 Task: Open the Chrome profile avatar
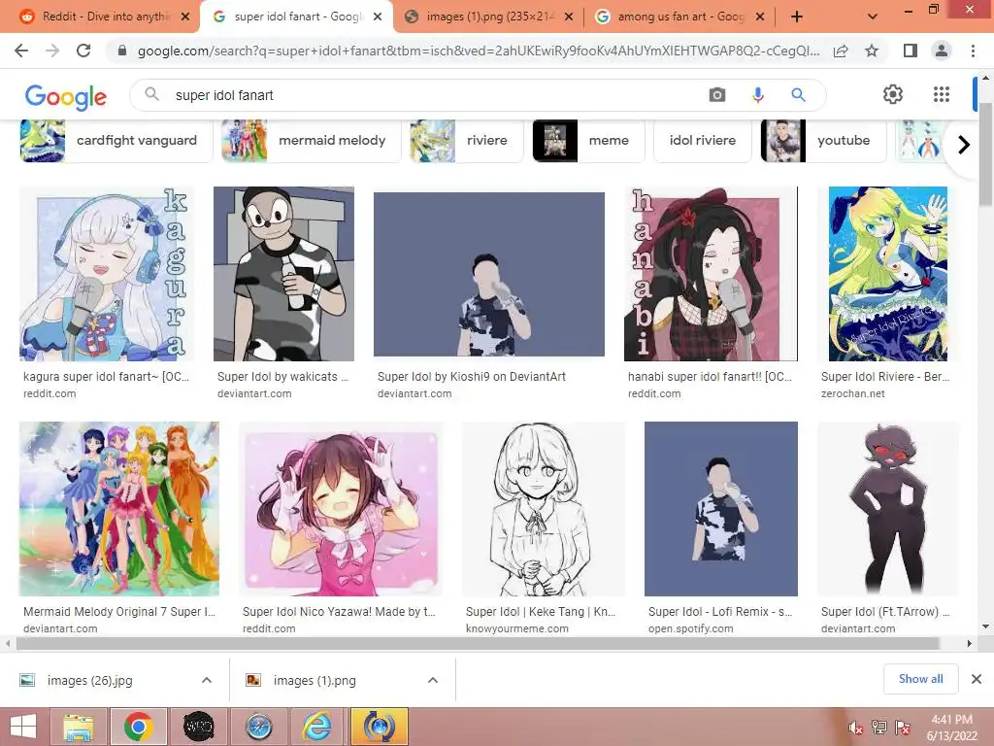942,51
